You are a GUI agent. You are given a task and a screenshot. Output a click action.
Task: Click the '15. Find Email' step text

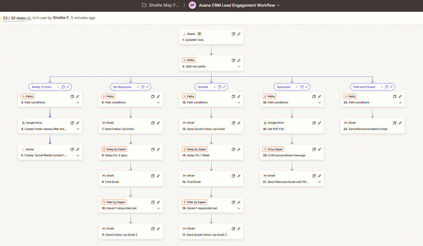click(x=192, y=182)
